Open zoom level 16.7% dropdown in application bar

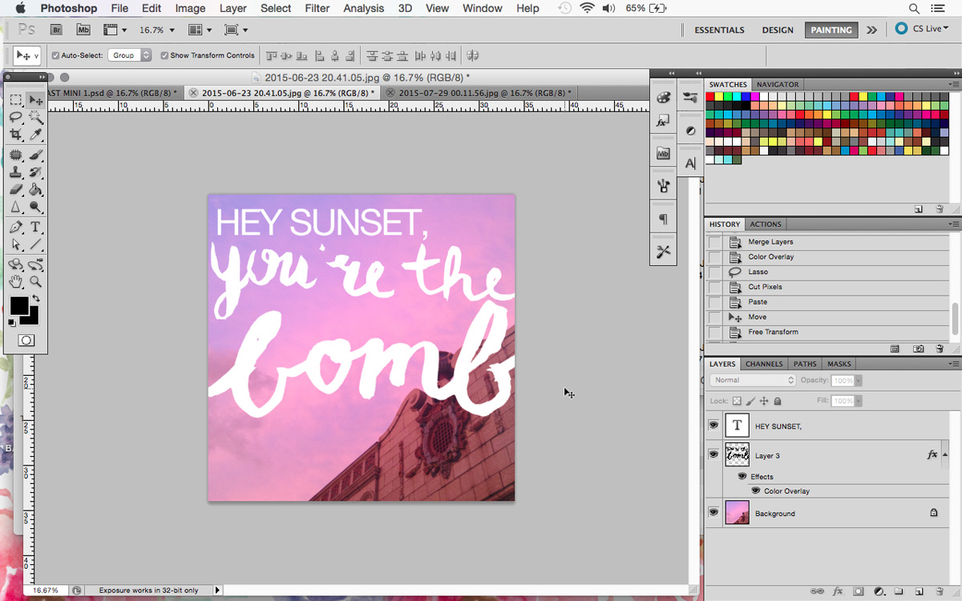pos(172,30)
